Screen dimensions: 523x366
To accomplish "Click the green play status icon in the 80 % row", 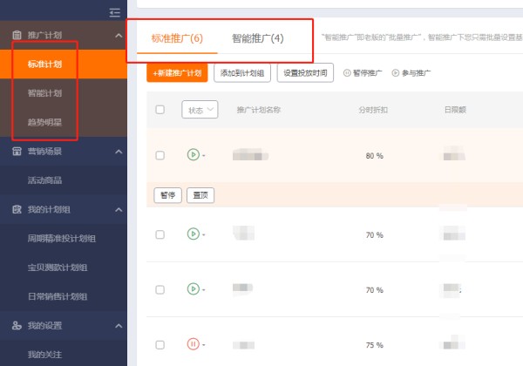I will click(194, 154).
